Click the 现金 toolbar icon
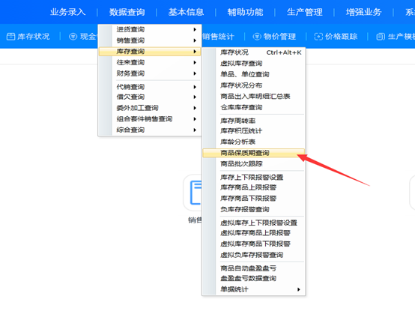The width and height of the screenshot is (415, 323). [73, 36]
